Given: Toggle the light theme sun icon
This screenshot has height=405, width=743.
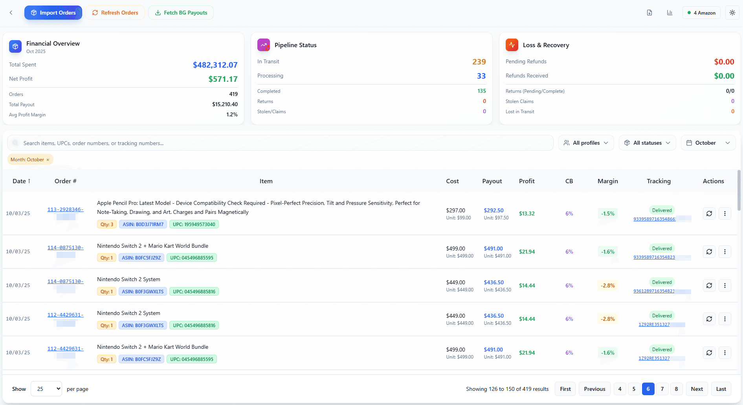Looking at the screenshot, I should pyautogui.click(x=732, y=13).
